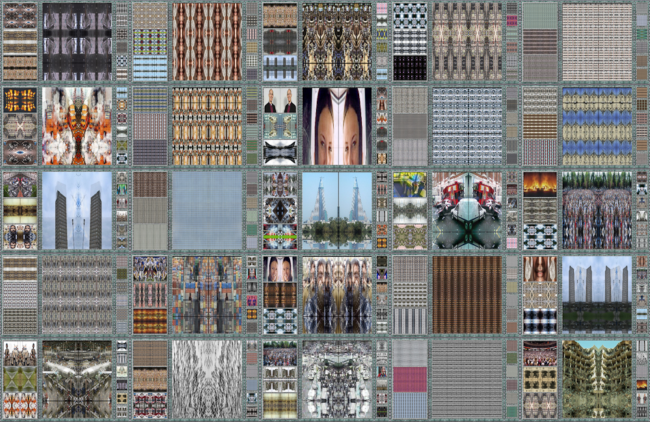
Task: Open the large mirrored woman's eyes image
Action: [336, 126]
